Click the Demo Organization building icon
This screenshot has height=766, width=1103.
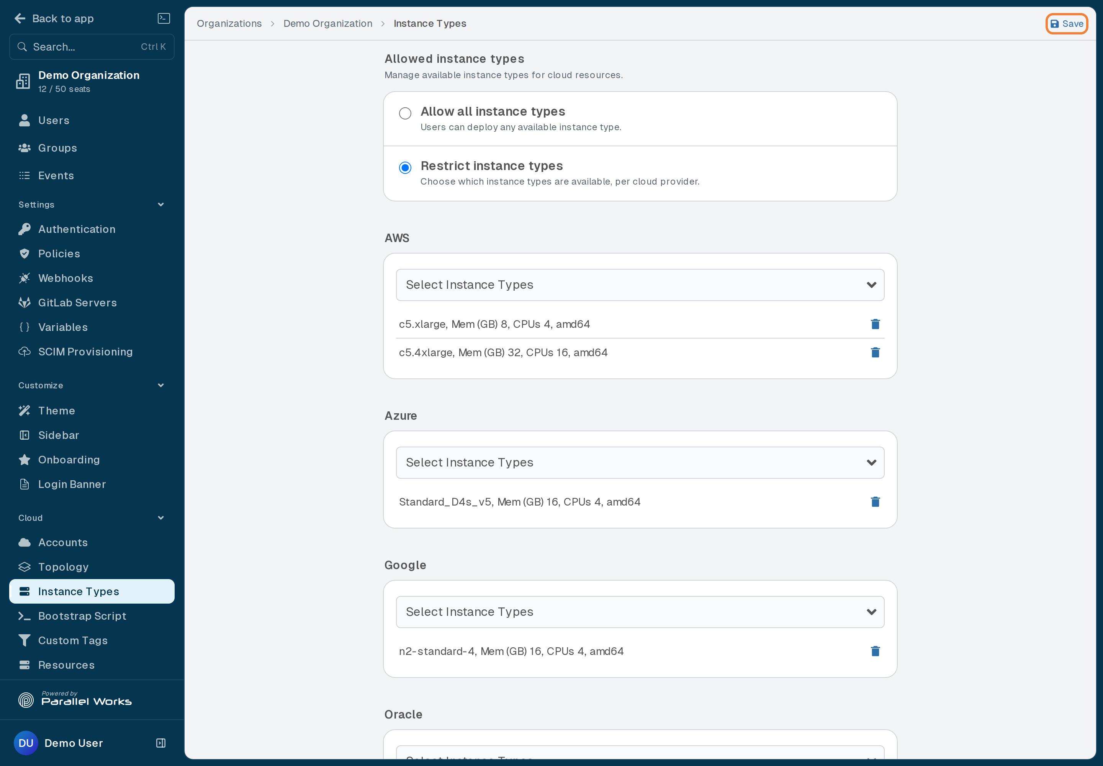tap(23, 81)
